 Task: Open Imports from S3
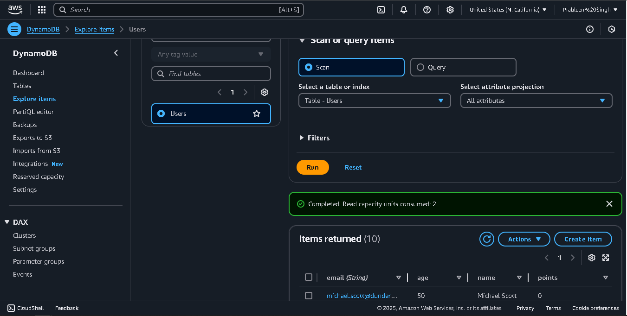pyautogui.click(x=37, y=151)
